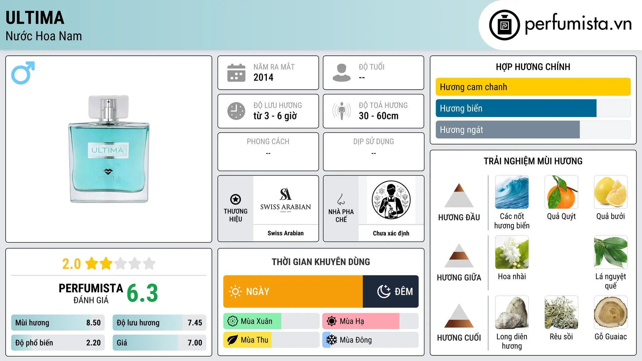The image size is (642, 361).
Task: Click the Chưa xác định perfumer caption
Action: (x=391, y=233)
